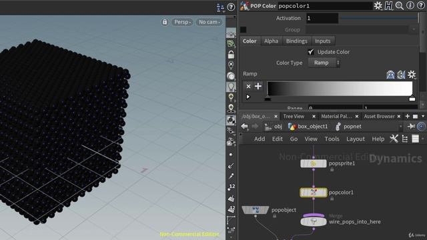Toggle point normals display icon
The height and width of the screenshot is (240, 427).
click(x=231, y=165)
